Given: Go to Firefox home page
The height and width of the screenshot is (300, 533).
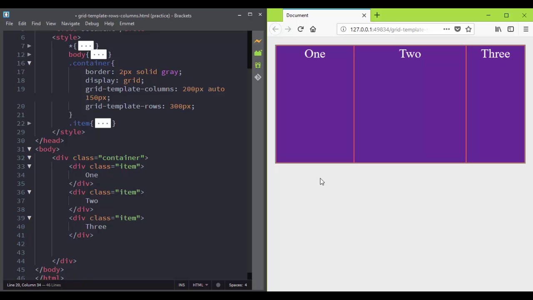Looking at the screenshot, I should [313, 29].
